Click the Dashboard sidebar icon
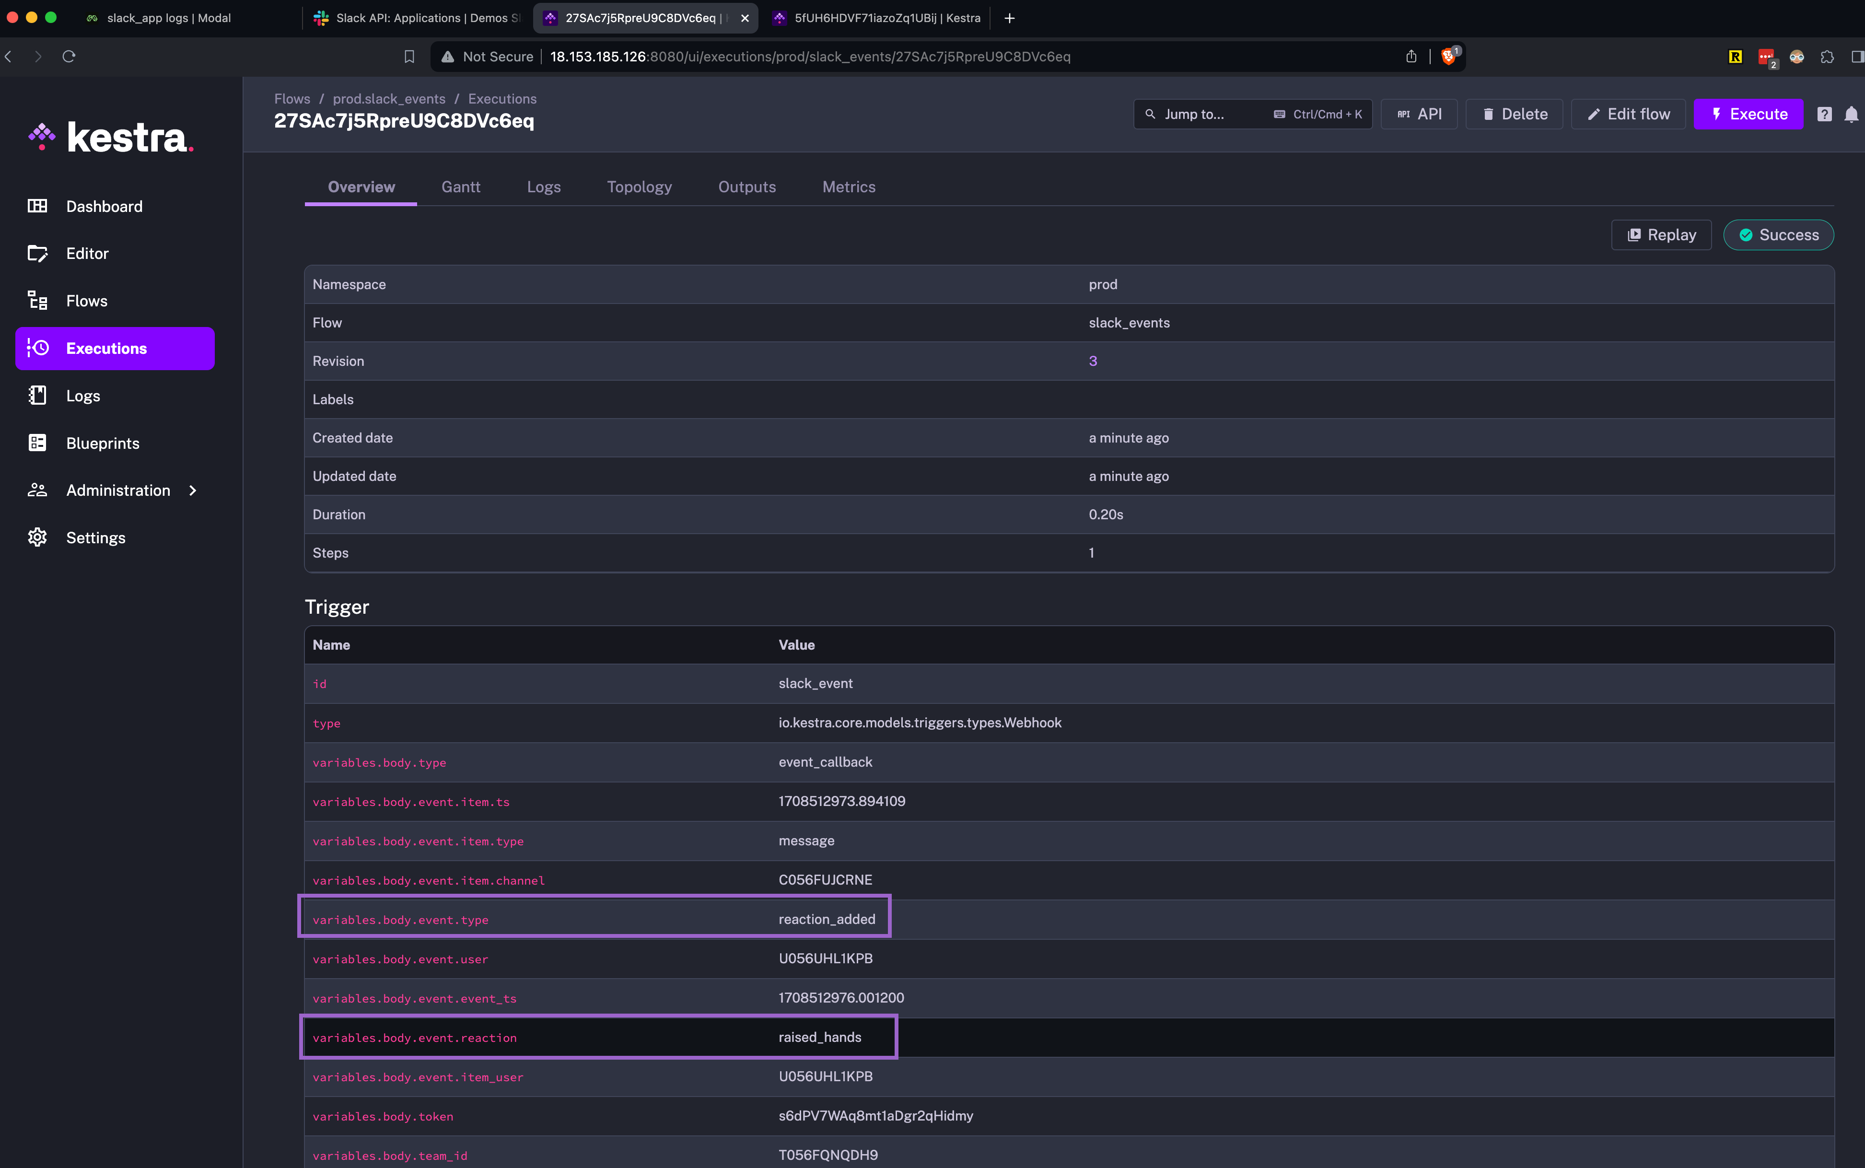Viewport: 1865px width, 1168px height. 37,206
